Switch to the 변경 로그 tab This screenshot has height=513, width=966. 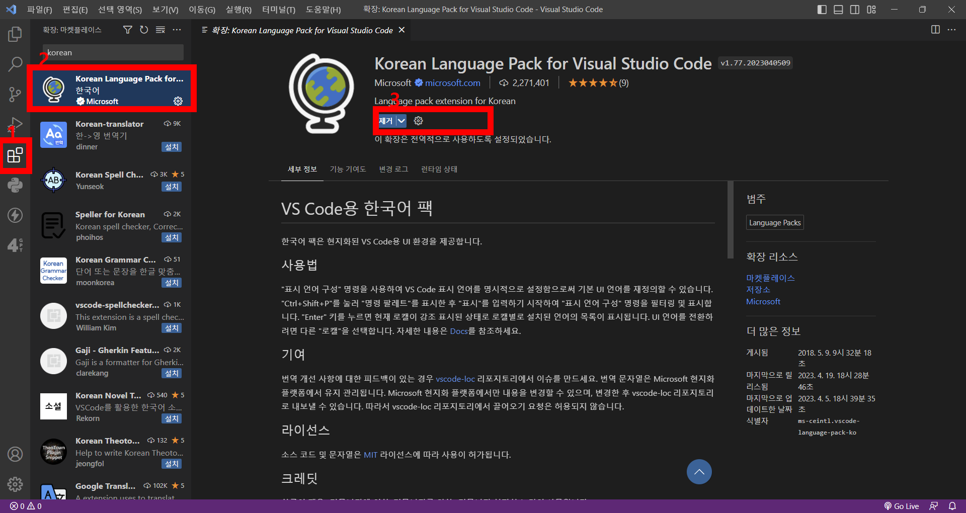393,169
